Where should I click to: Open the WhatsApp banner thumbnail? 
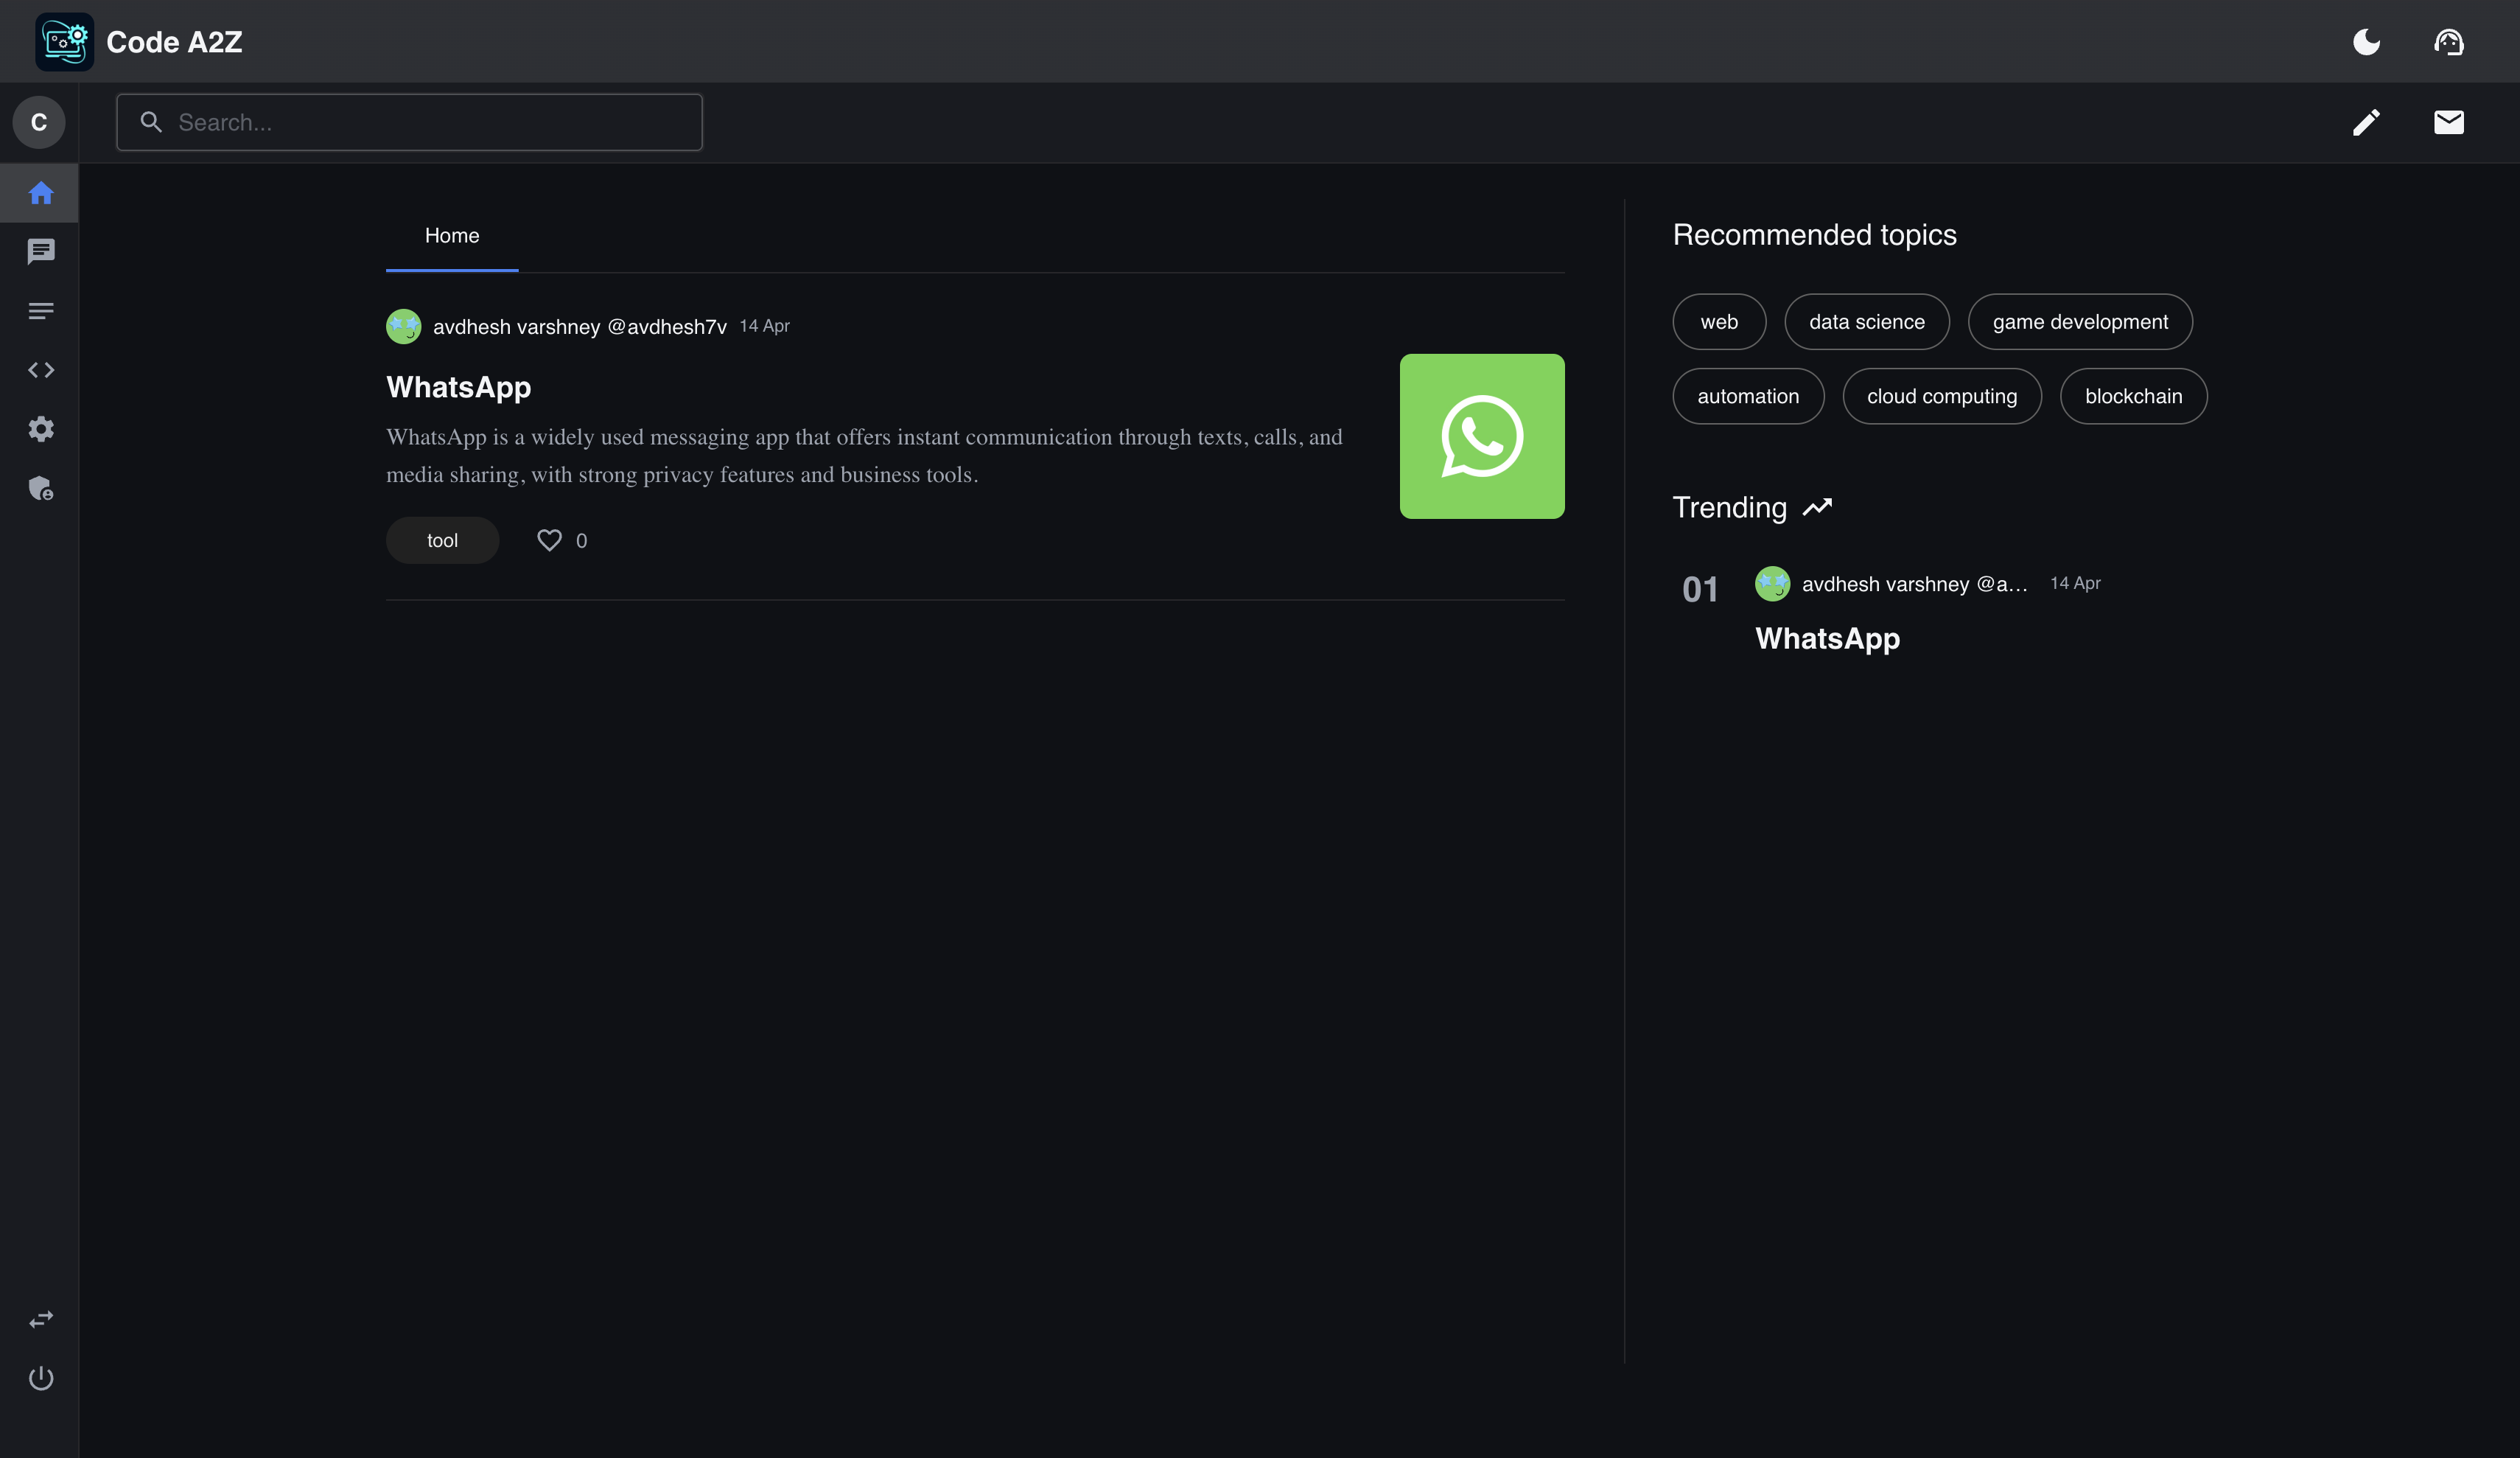point(1482,436)
